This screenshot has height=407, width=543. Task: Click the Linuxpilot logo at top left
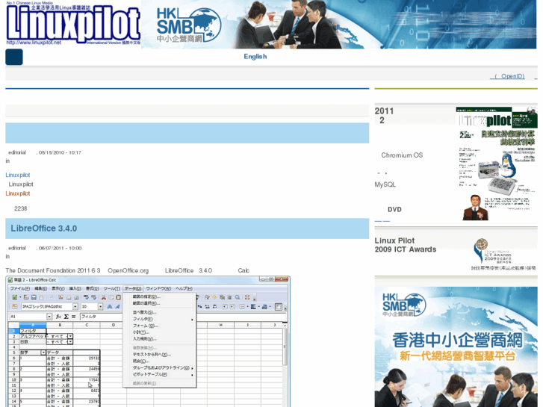click(73, 24)
